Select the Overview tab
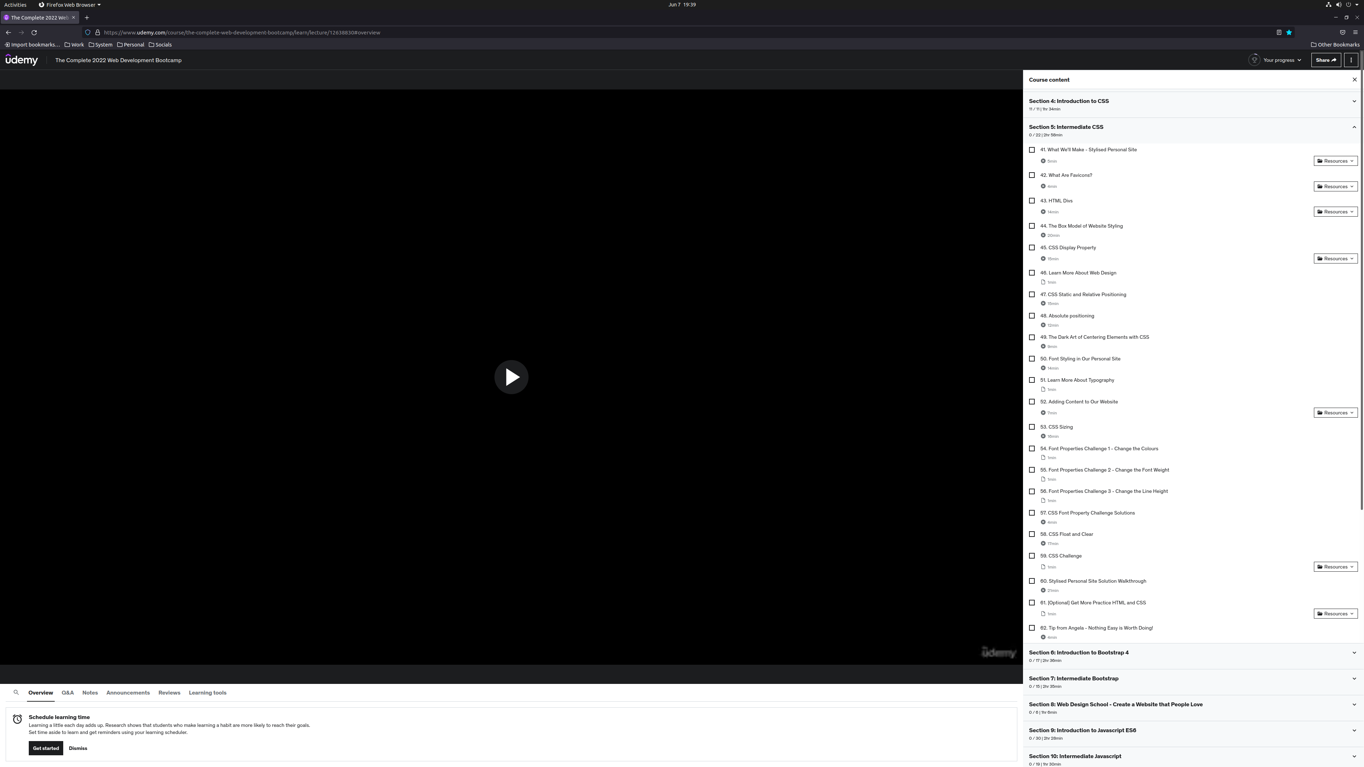The width and height of the screenshot is (1364, 767). pyautogui.click(x=41, y=692)
